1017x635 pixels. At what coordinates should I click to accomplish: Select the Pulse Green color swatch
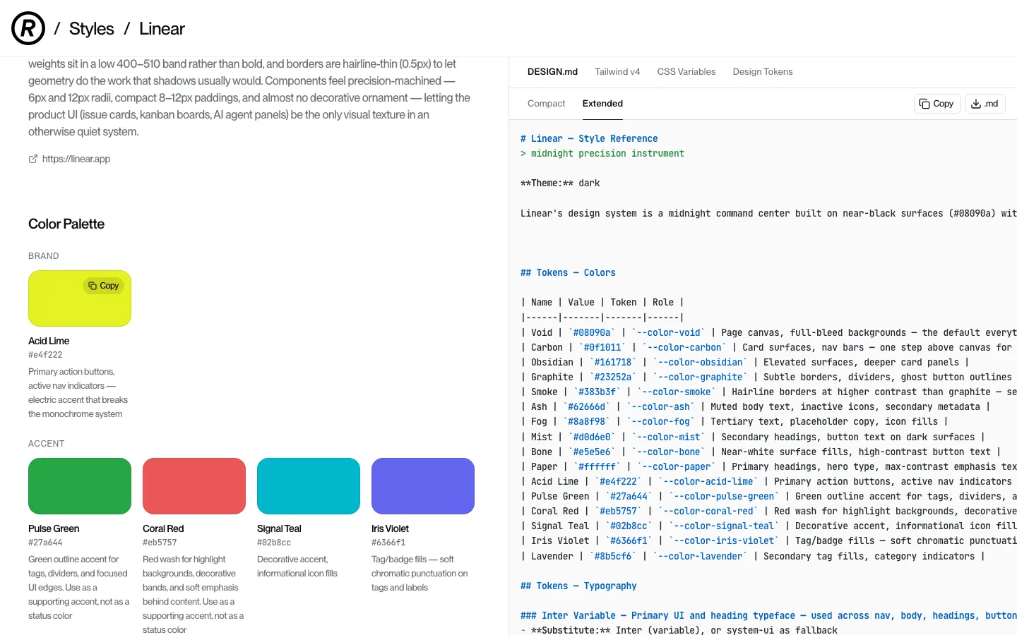[80, 486]
